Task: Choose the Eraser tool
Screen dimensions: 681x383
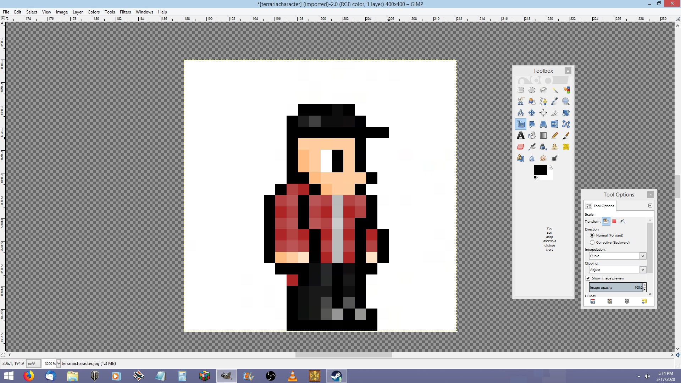Action: pyautogui.click(x=520, y=147)
